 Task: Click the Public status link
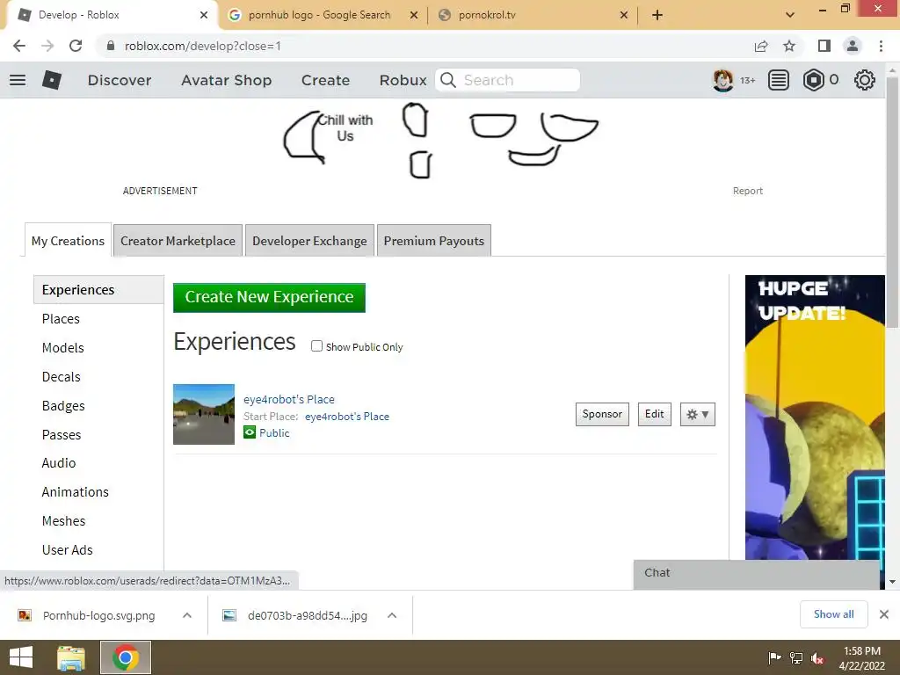point(274,432)
